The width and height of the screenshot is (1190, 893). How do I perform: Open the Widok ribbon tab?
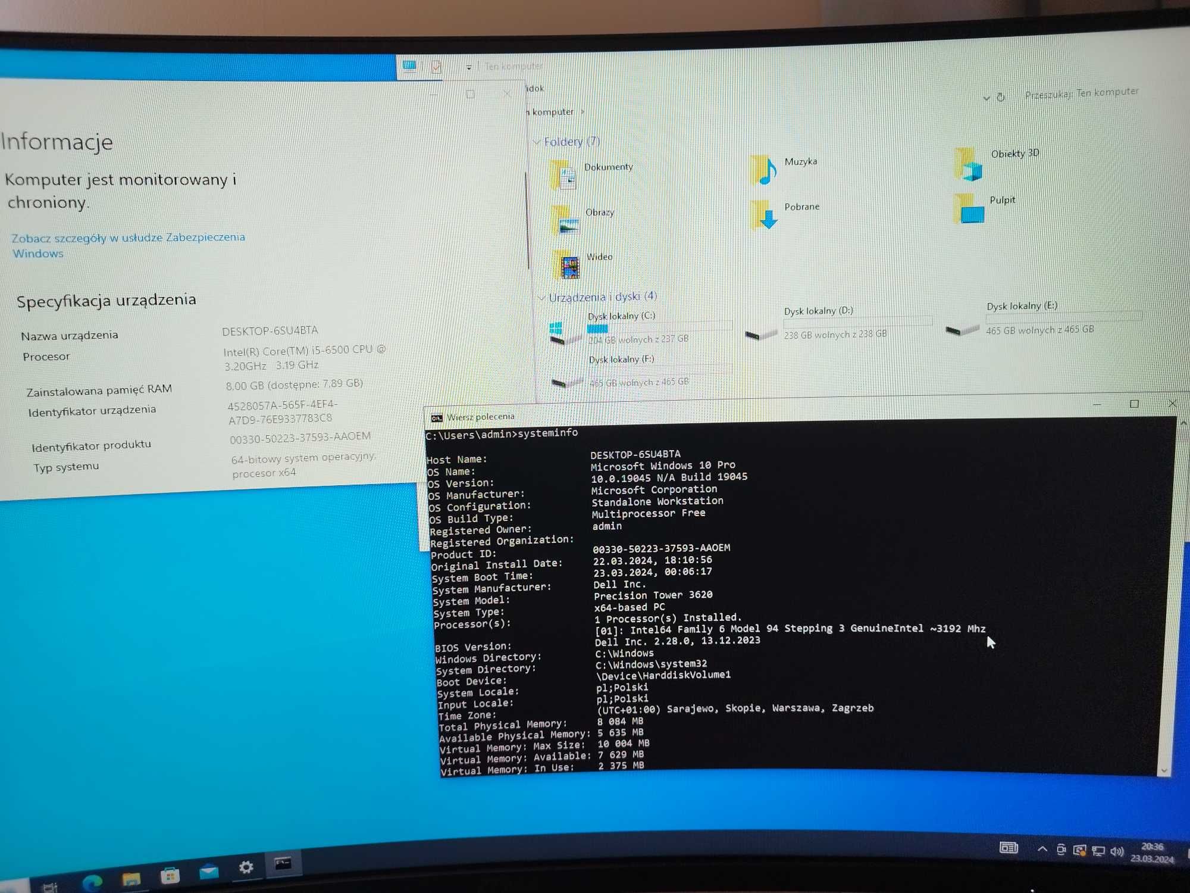click(x=534, y=89)
